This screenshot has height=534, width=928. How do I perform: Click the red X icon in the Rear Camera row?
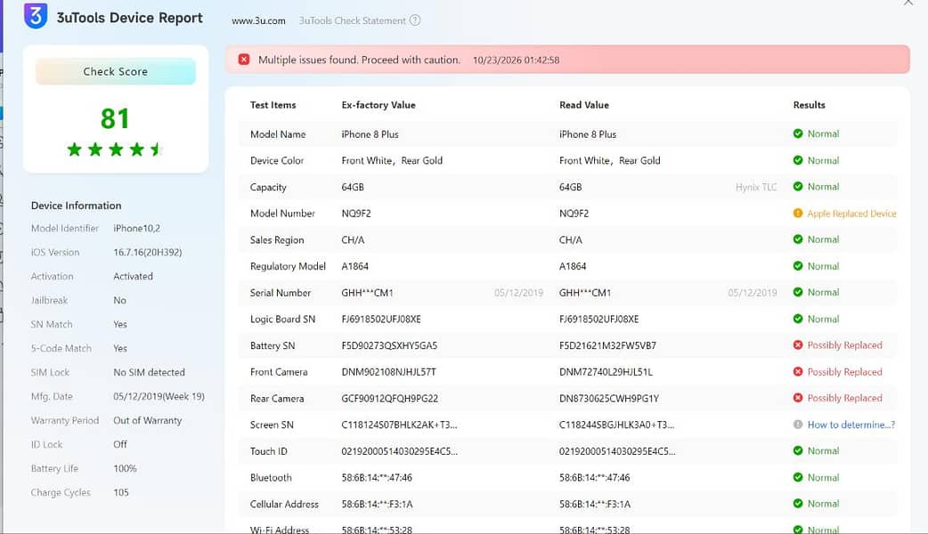[x=798, y=398]
